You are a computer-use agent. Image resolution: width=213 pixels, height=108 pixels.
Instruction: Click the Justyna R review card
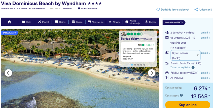[138, 52]
